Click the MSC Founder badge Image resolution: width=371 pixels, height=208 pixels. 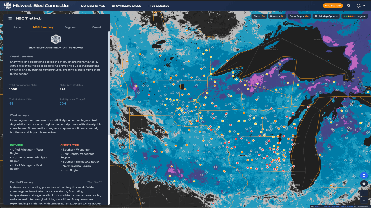point(333,6)
